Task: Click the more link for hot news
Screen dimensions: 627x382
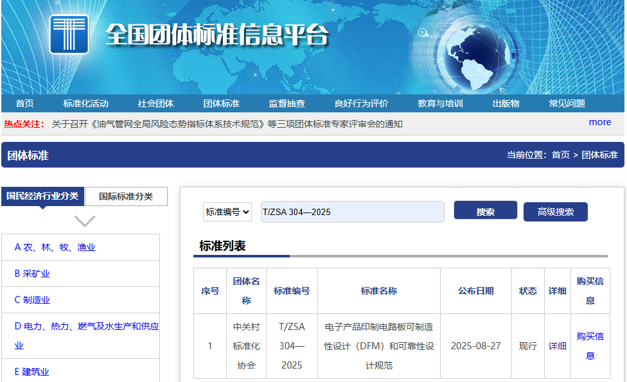Action: (599, 122)
